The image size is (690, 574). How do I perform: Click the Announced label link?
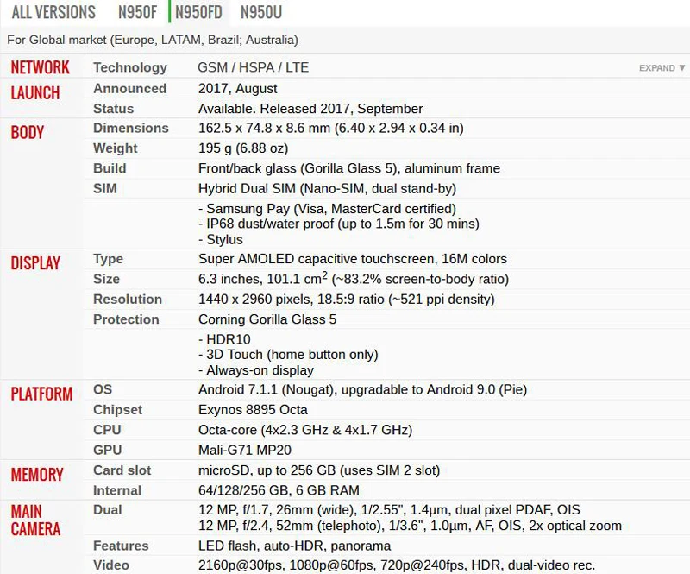click(x=130, y=89)
